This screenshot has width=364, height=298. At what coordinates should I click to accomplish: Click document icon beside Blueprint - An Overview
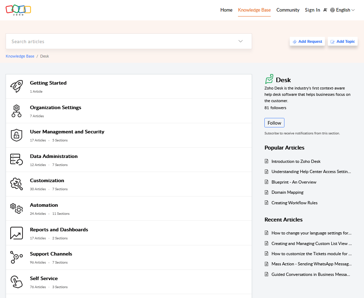coord(266,182)
